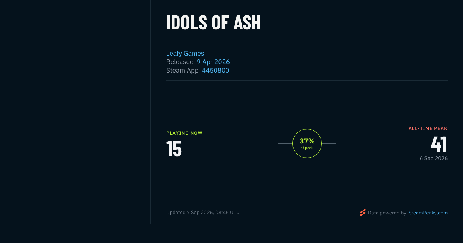Screen dimensions: 463x243
Task: Click the line left of percentage circle
Action: (285, 143)
